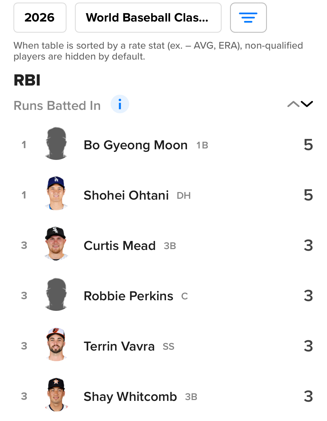Open the filter options icon
Image resolution: width=327 pixels, height=421 pixels.
click(248, 18)
